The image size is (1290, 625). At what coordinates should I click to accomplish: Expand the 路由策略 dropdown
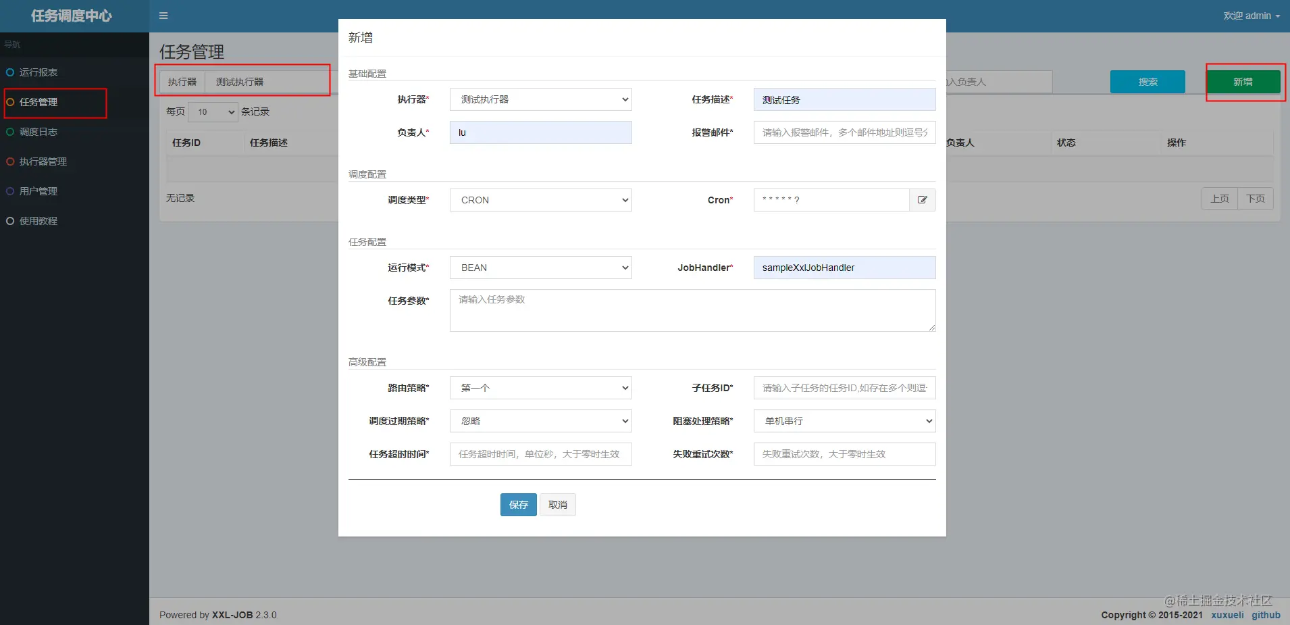(541, 388)
